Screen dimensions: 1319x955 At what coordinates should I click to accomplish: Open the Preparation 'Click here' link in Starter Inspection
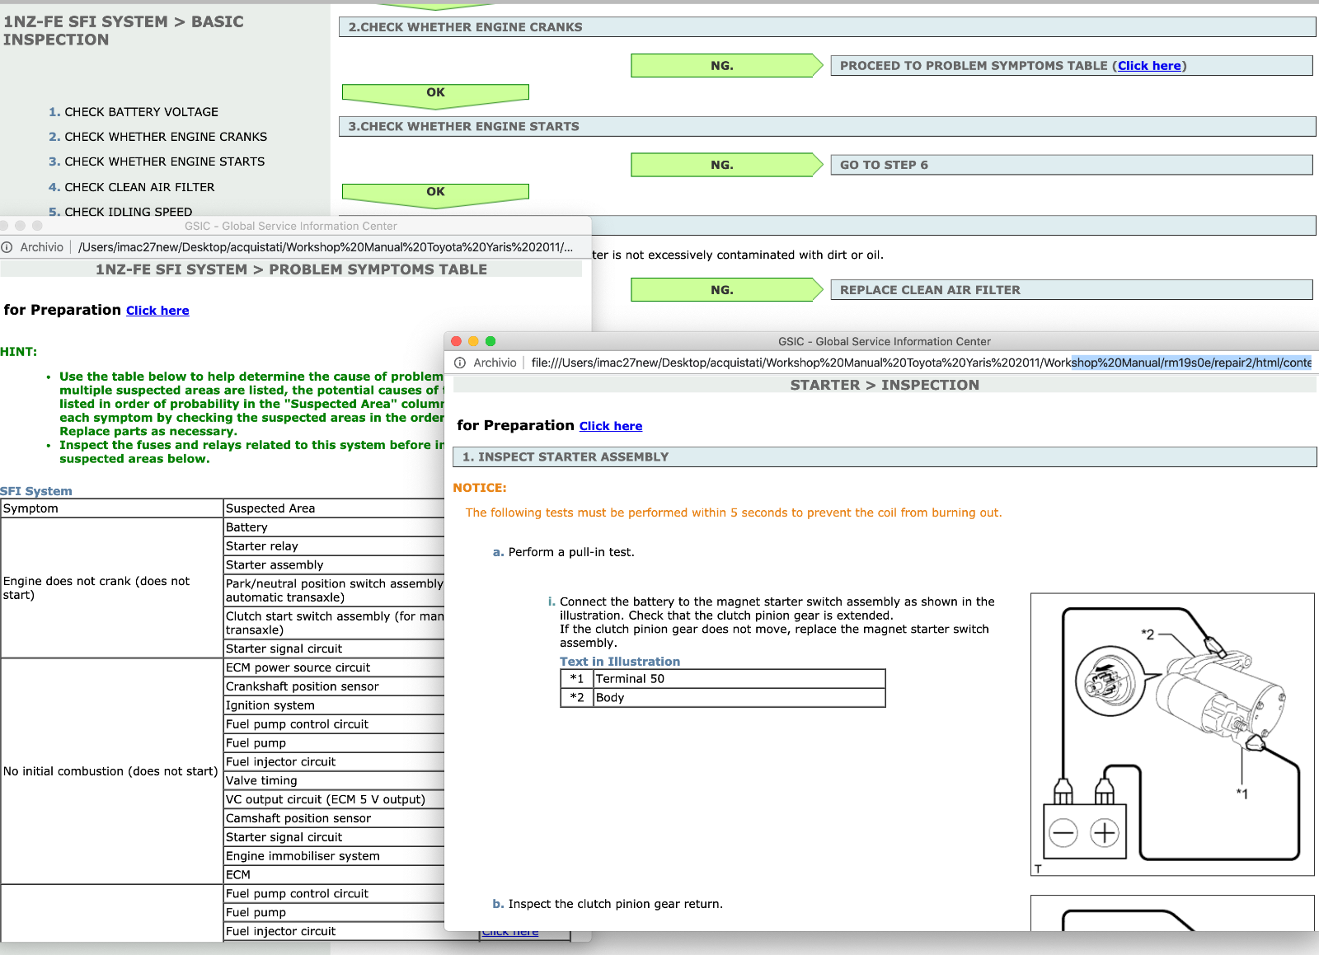pyautogui.click(x=611, y=426)
